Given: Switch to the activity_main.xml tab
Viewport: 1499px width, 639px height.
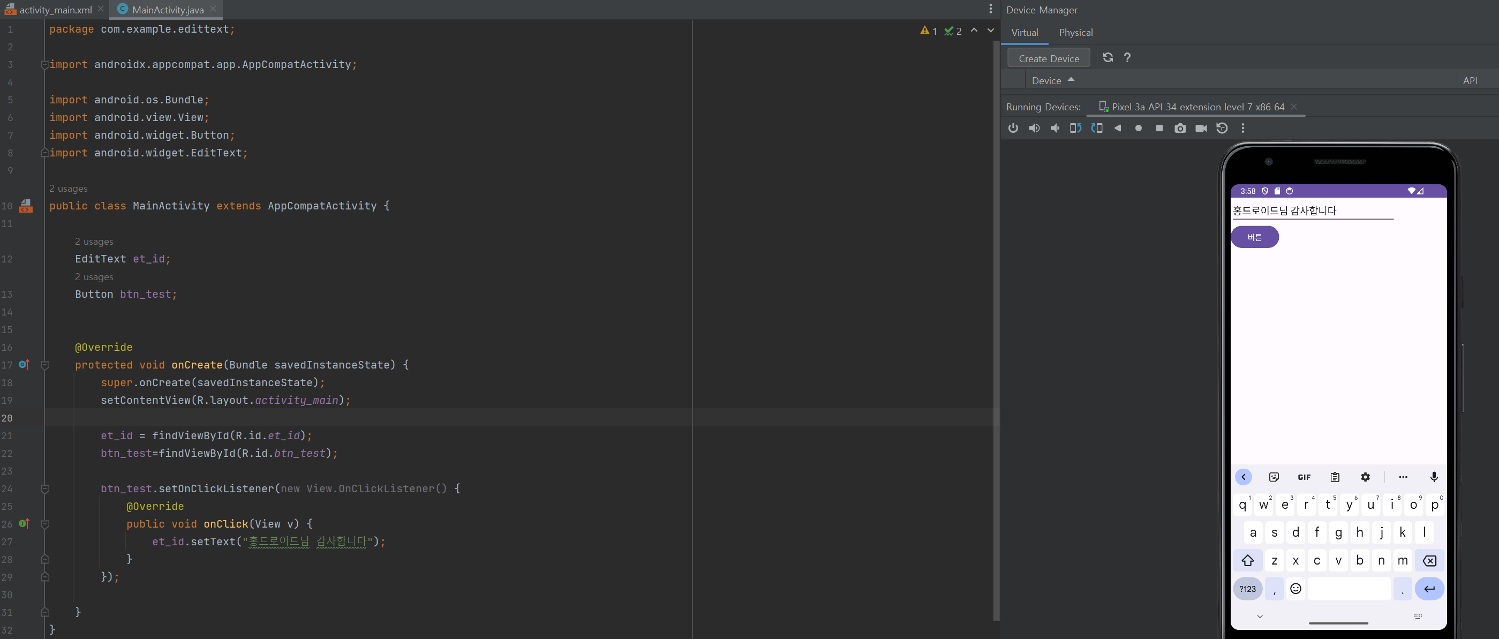Looking at the screenshot, I should 55,10.
